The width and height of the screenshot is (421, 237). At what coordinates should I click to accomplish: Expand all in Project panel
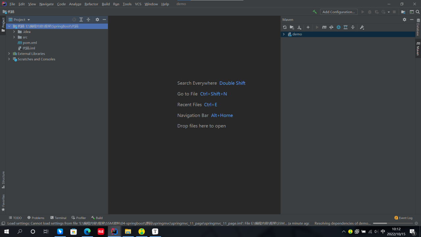(81, 19)
